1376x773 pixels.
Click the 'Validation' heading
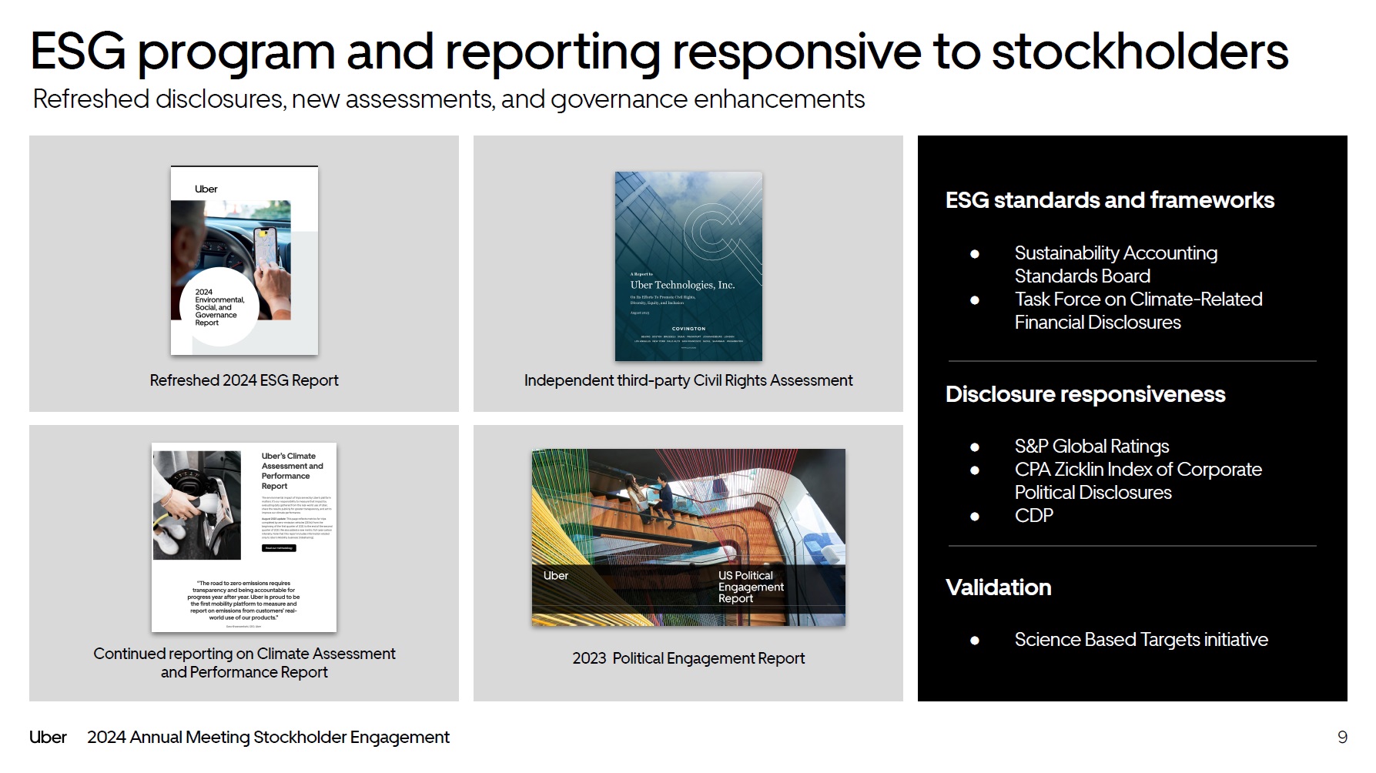(x=998, y=587)
